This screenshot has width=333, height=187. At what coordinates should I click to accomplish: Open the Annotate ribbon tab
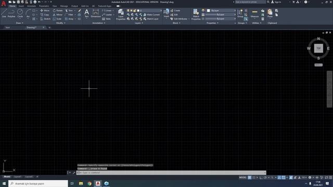pos(31,6)
